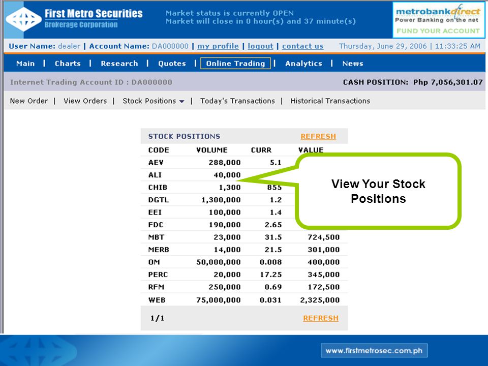The height and width of the screenshot is (366, 488).
Task: Select the PERC stock code
Action: 158,274
